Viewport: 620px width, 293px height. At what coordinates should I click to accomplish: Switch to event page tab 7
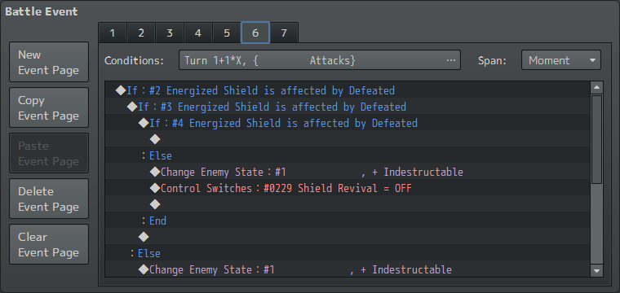click(284, 33)
